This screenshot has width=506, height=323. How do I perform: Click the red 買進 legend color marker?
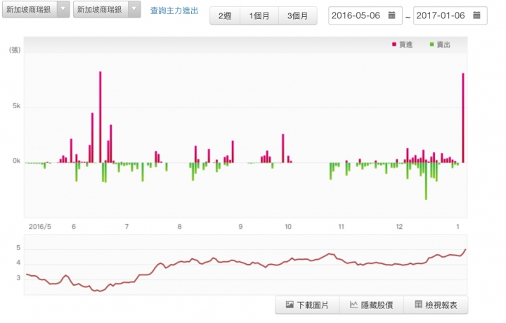pyautogui.click(x=394, y=44)
